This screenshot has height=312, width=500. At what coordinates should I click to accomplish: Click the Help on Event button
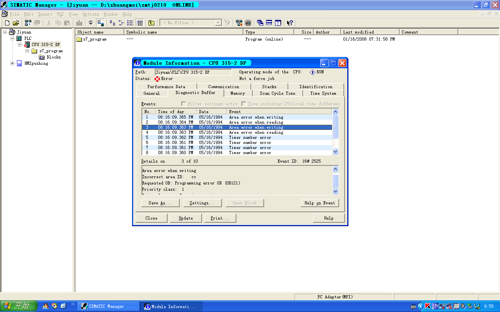pyautogui.click(x=320, y=203)
